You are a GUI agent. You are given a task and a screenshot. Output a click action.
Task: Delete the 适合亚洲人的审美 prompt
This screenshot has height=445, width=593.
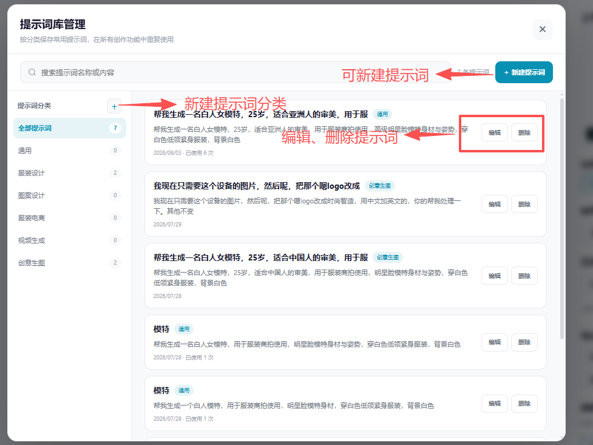point(524,132)
